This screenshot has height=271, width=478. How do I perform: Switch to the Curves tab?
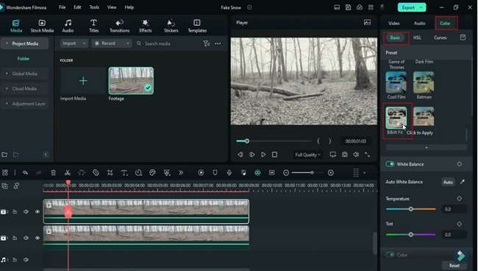click(x=440, y=38)
